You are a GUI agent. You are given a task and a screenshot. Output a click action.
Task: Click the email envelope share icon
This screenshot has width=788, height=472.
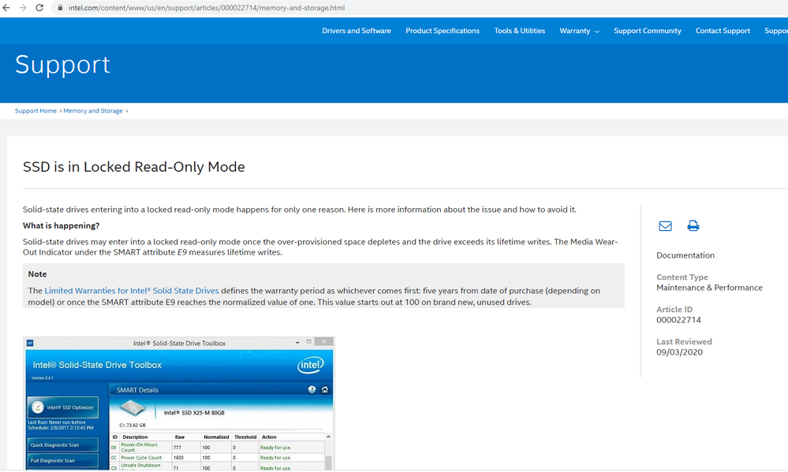click(x=665, y=226)
